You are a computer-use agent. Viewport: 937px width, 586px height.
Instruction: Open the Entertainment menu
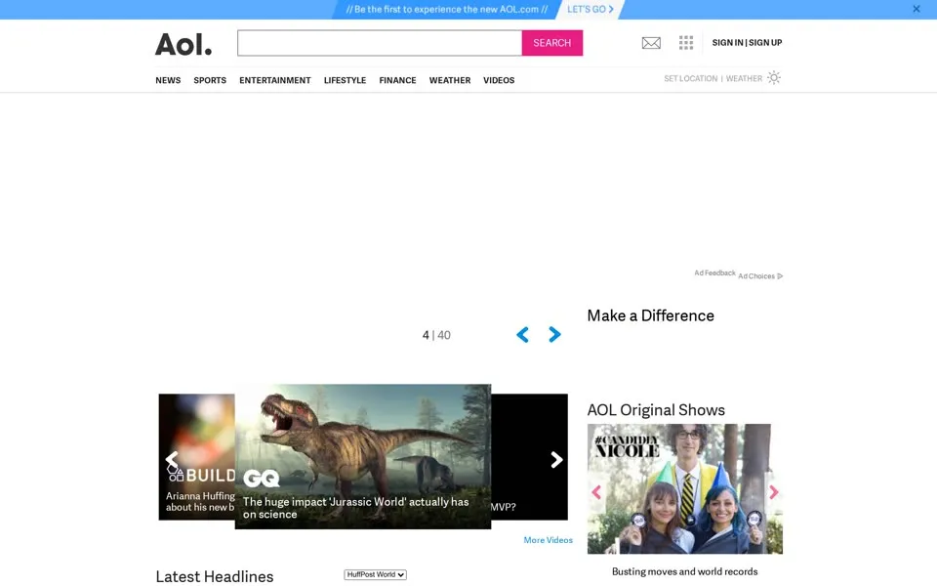[275, 80]
